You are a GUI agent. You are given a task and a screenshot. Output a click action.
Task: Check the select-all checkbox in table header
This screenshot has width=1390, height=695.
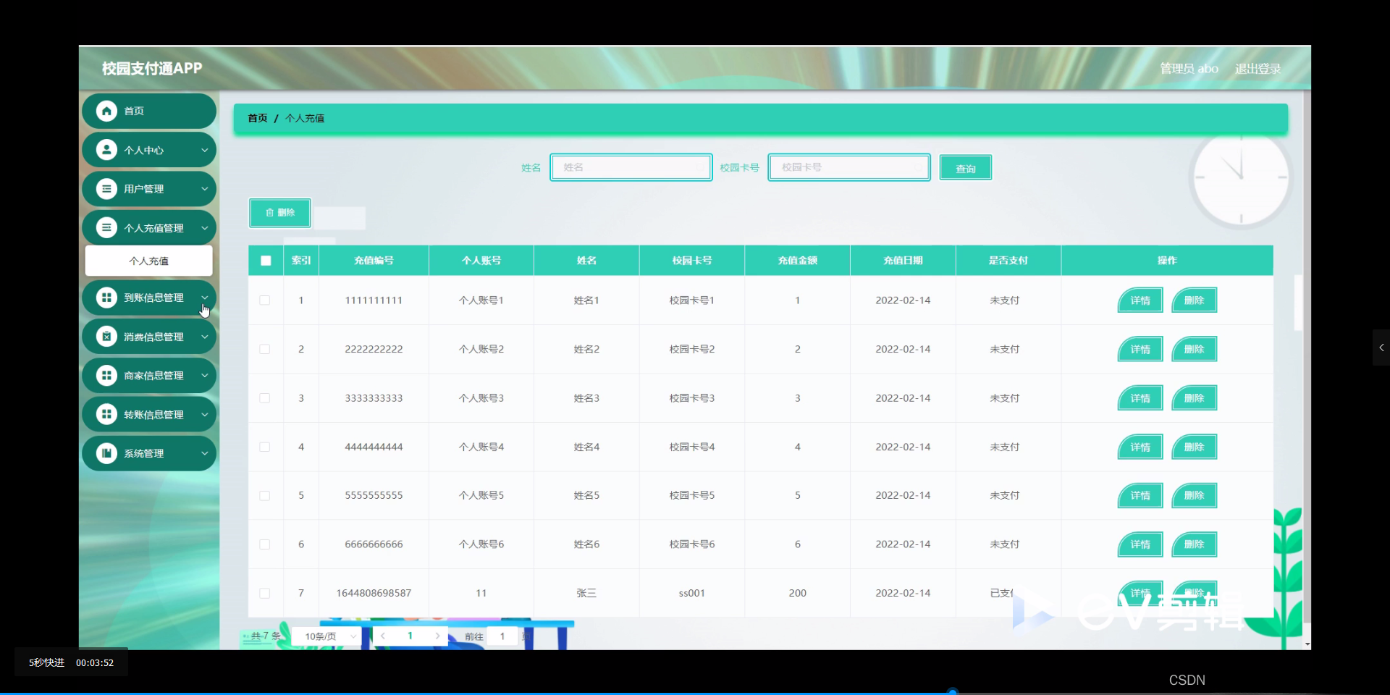pyautogui.click(x=265, y=261)
